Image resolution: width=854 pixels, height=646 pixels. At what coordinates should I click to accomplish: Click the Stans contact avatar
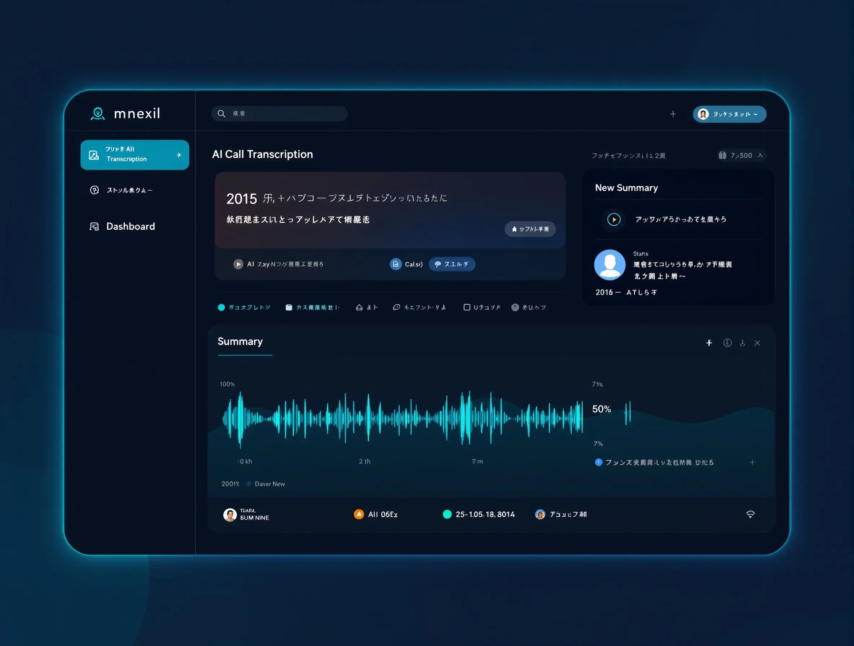pyautogui.click(x=609, y=265)
